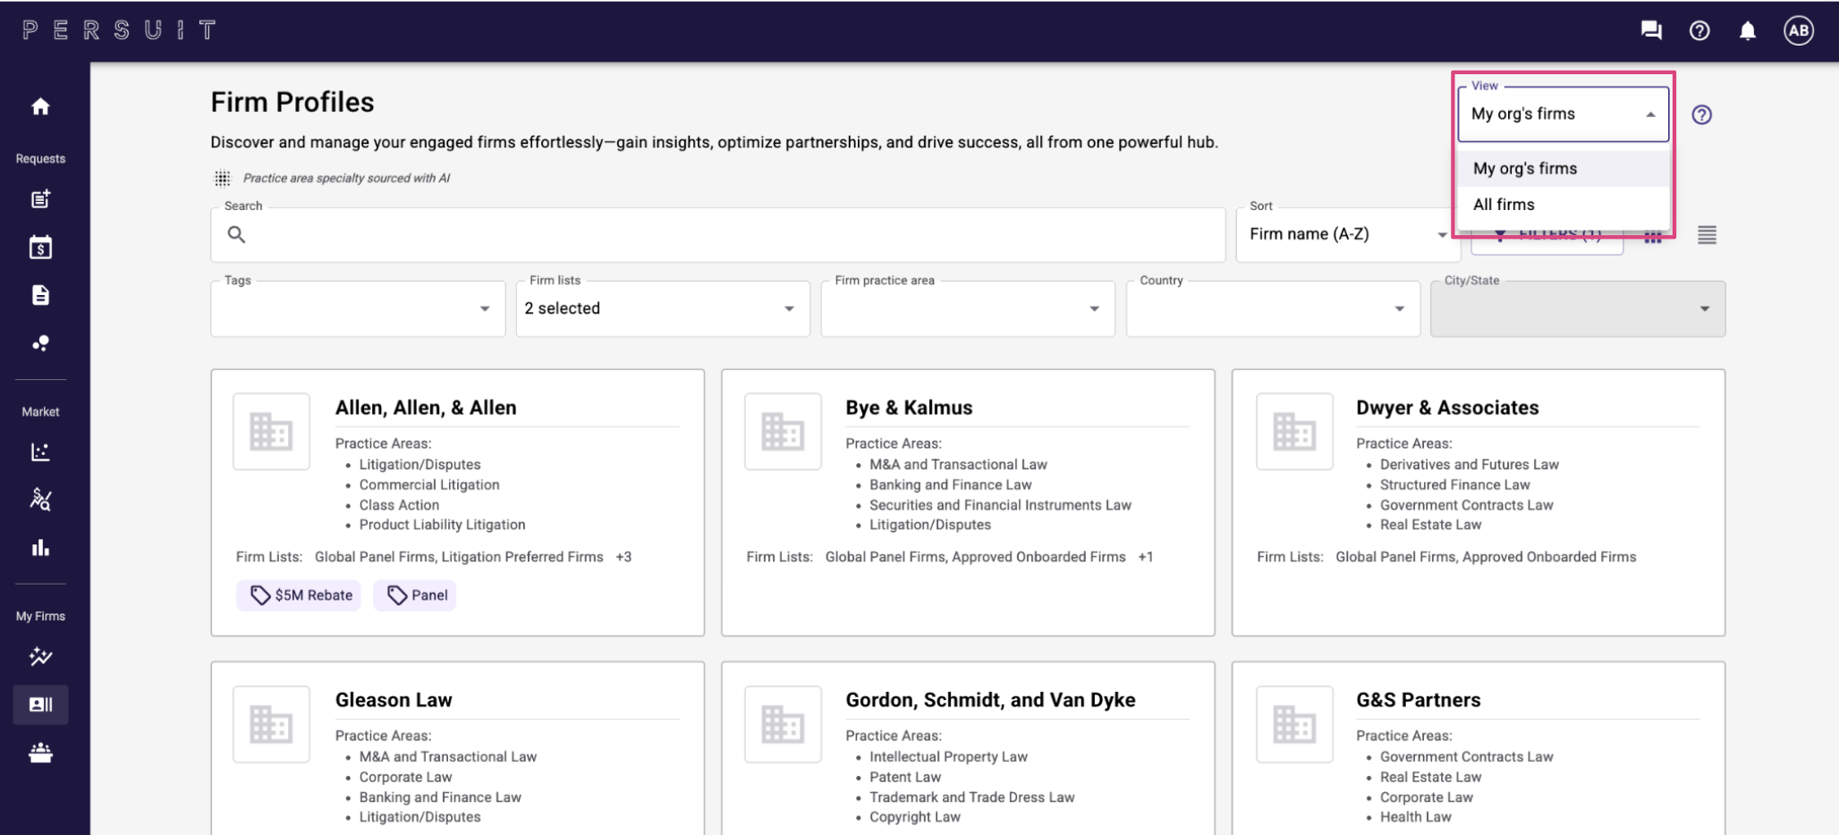
Task: Click "Trademark and Trade Dress Law" entry
Action: pos(971,797)
